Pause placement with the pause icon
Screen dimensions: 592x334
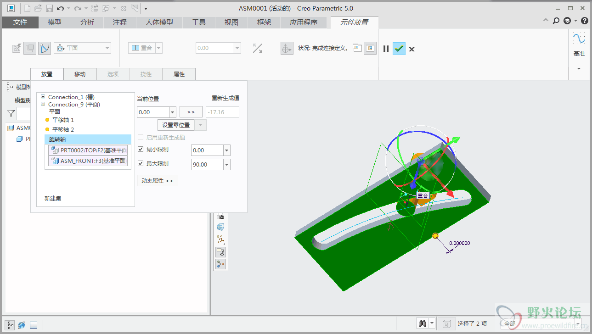click(386, 49)
